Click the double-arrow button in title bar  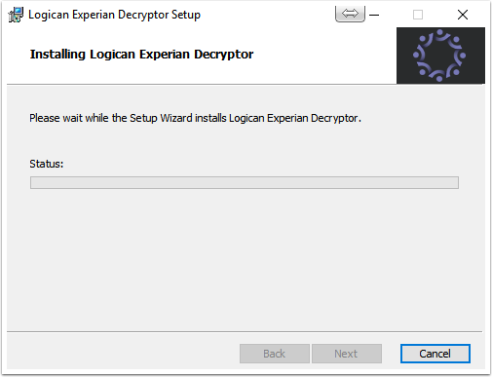[350, 14]
